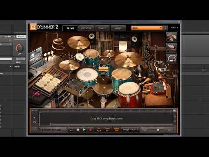This screenshot has width=209, height=157.
Task: Select the scissors cut tool in the song track
Action: click(x=34, y=122)
